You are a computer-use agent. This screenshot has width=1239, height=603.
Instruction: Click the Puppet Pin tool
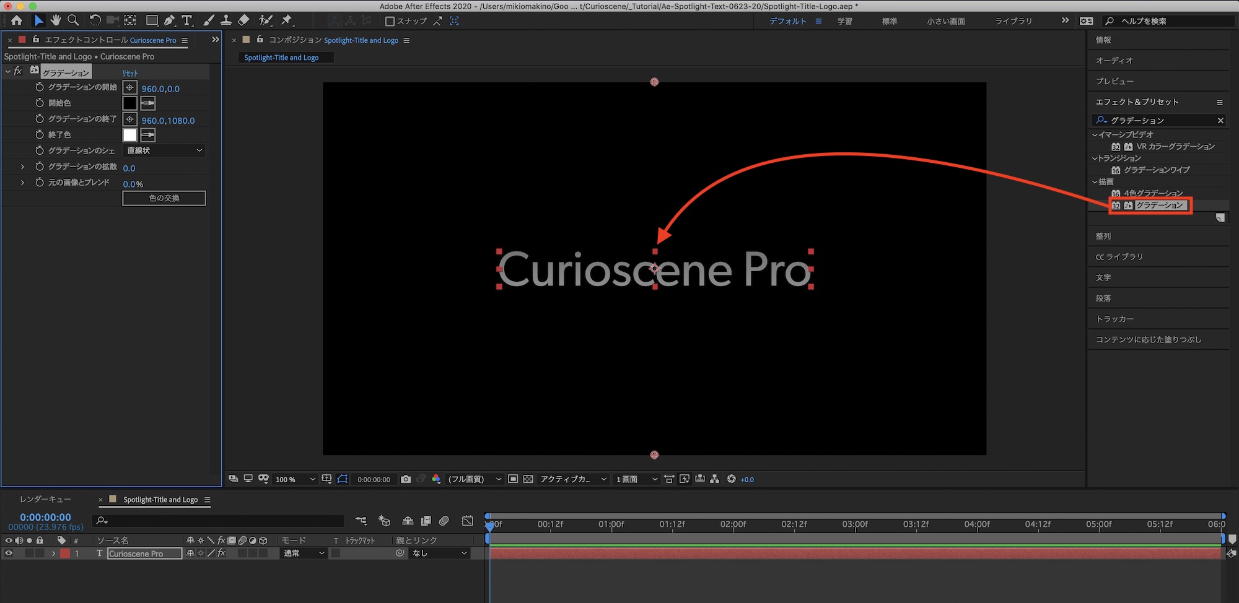pos(286,20)
